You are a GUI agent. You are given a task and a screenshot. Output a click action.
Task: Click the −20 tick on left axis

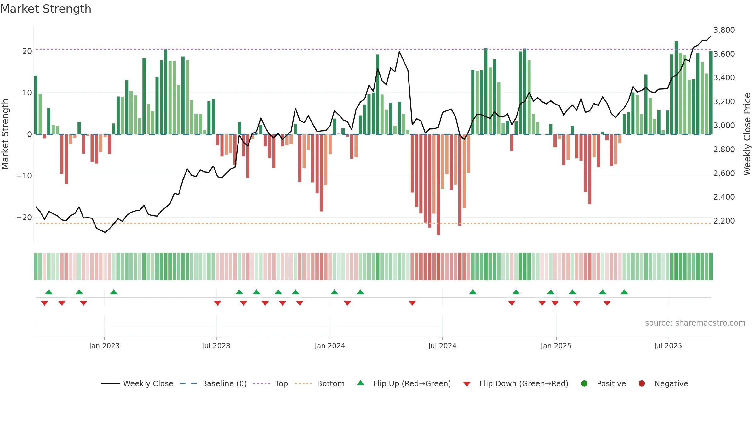pyautogui.click(x=24, y=217)
